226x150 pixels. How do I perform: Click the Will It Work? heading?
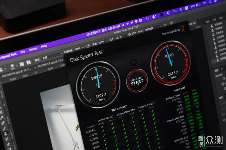click(x=119, y=108)
